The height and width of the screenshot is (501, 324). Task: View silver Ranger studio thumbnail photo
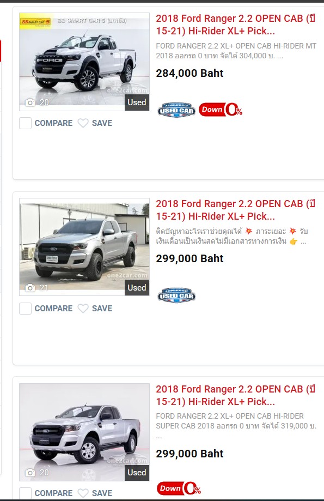[84, 432]
